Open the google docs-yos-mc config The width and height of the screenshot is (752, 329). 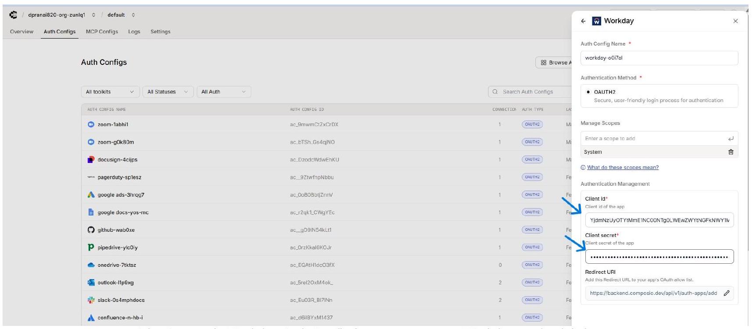[123, 212]
